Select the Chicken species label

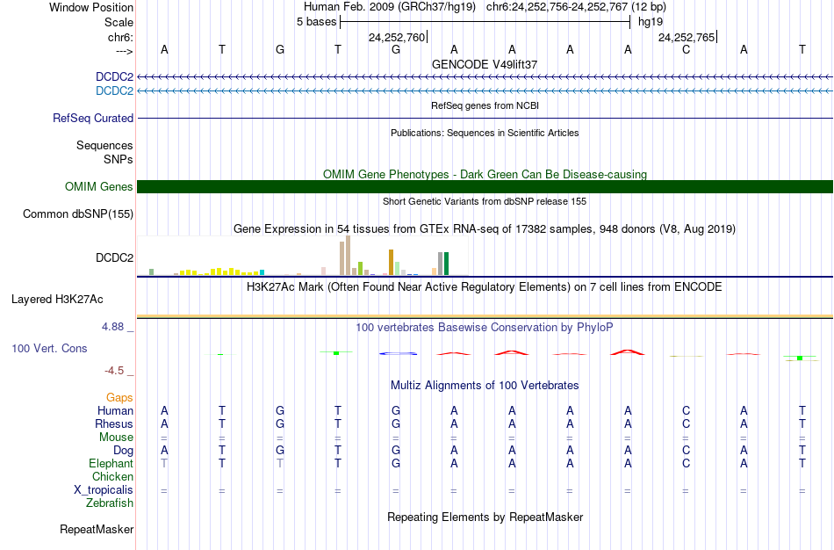[x=112, y=476]
